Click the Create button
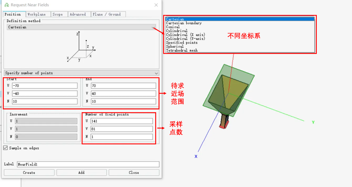 [x=29, y=172]
